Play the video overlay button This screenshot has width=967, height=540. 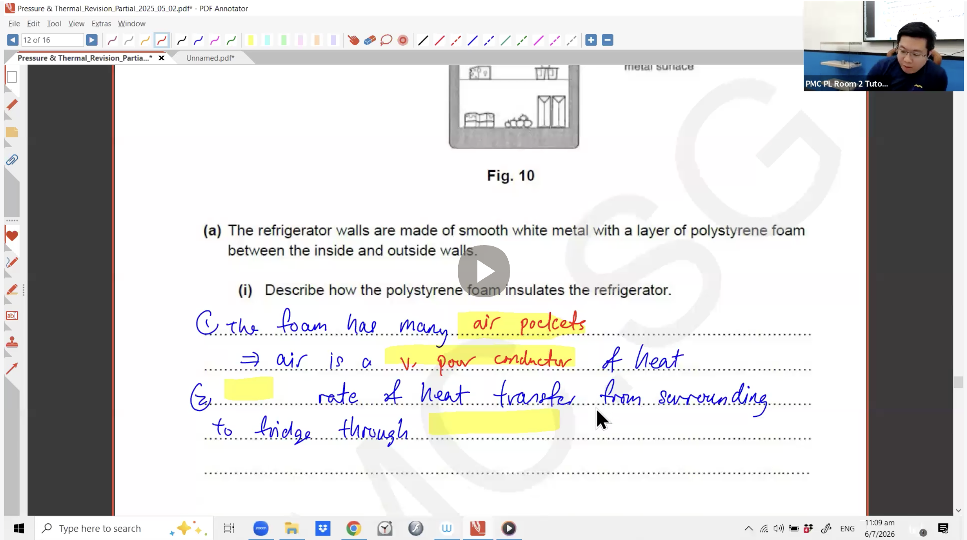coord(484,271)
